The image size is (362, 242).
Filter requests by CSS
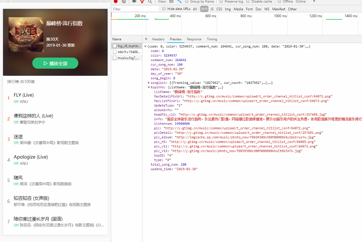tap(219, 9)
